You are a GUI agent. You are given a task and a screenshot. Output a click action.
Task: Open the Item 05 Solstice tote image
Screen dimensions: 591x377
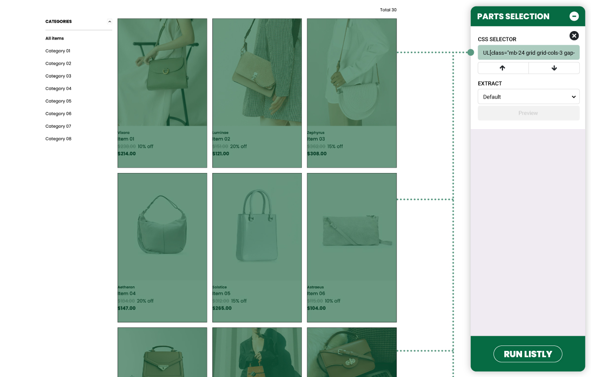pyautogui.click(x=257, y=227)
